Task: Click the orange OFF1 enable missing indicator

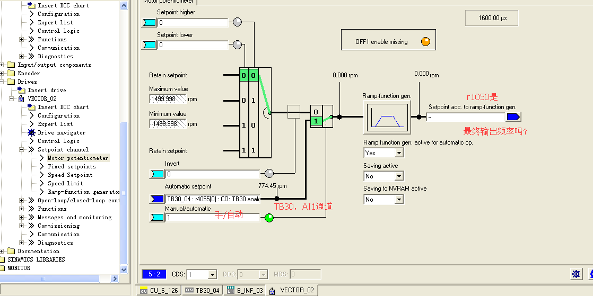Action: point(426,41)
